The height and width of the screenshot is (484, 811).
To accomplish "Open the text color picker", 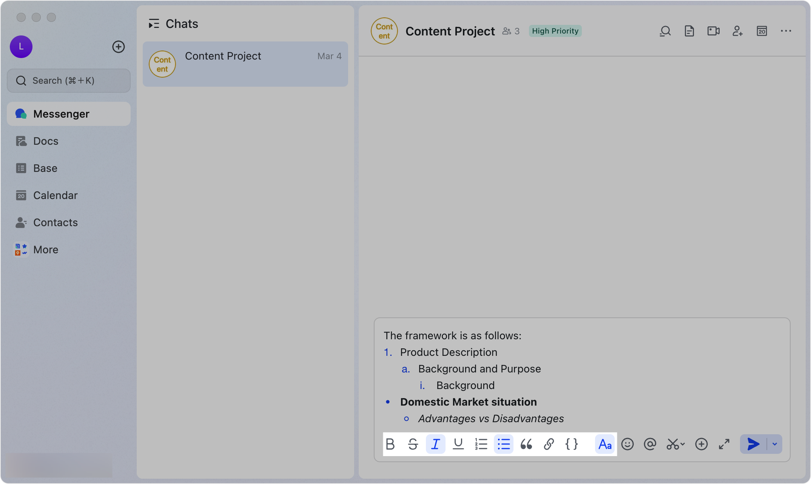I will click(605, 444).
